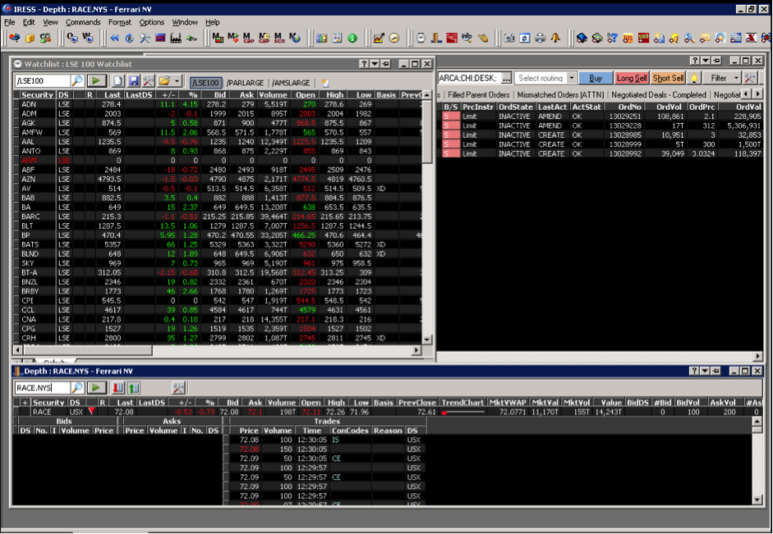This screenshot has width=773, height=534.
Task: Click the green run arrow in Watchlist window
Action: [x=96, y=81]
